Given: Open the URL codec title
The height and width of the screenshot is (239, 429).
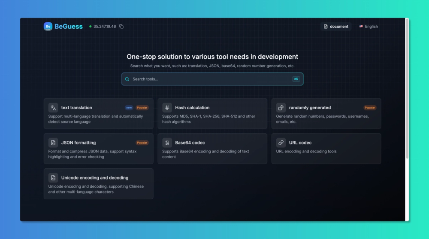Looking at the screenshot, I should click(x=300, y=143).
